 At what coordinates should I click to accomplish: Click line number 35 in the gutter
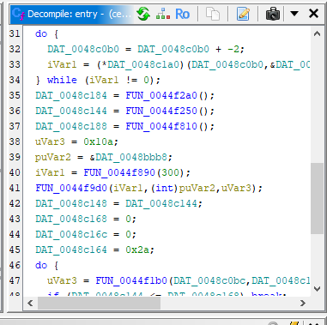tap(15, 95)
